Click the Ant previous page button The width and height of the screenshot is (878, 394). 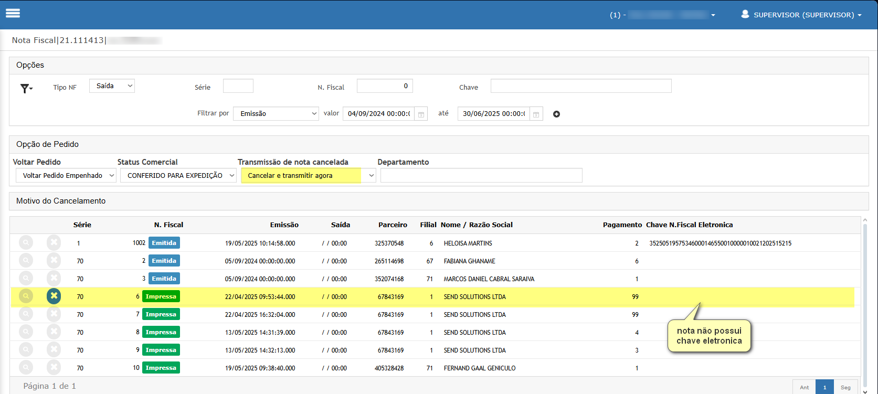(804, 387)
